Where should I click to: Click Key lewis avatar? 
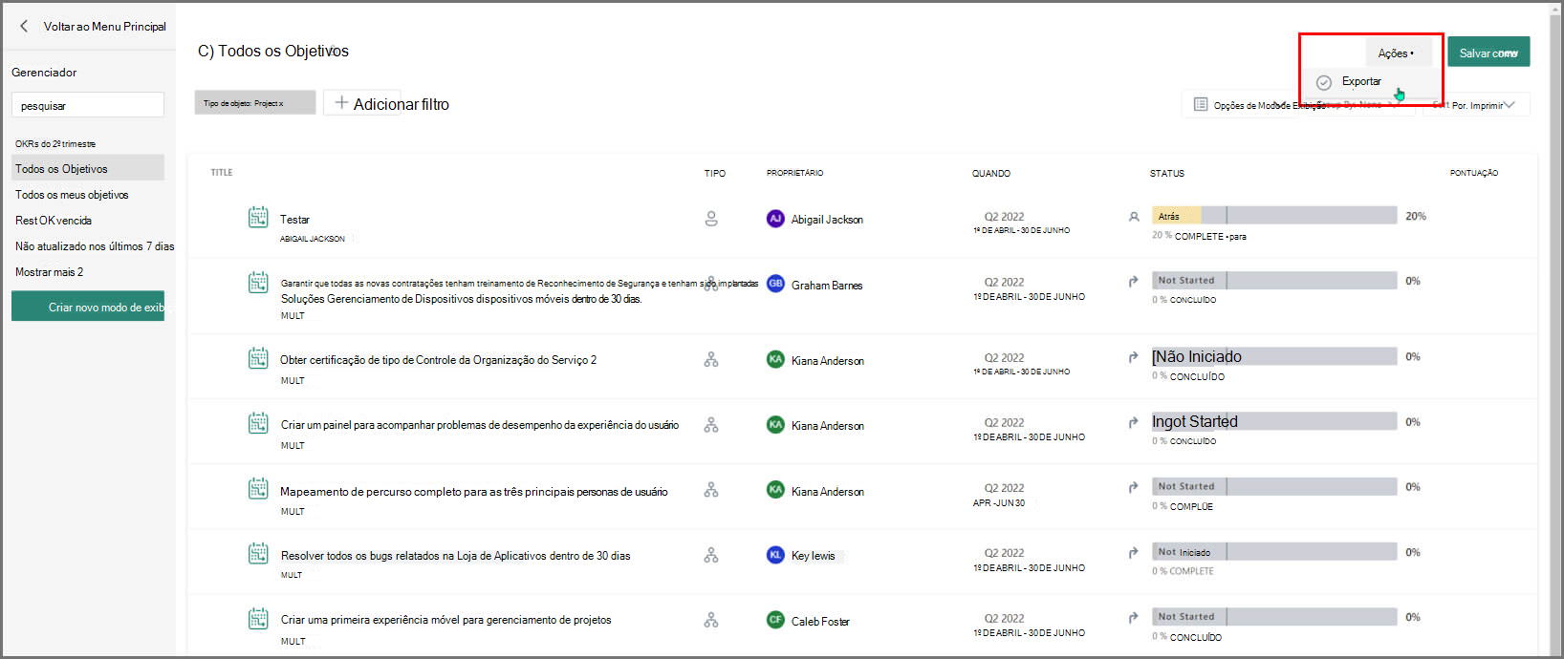pos(775,555)
